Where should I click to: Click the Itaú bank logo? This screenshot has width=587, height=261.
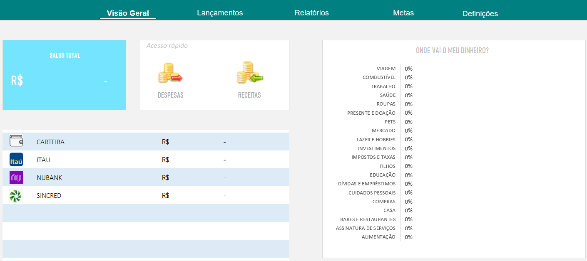pos(16,160)
